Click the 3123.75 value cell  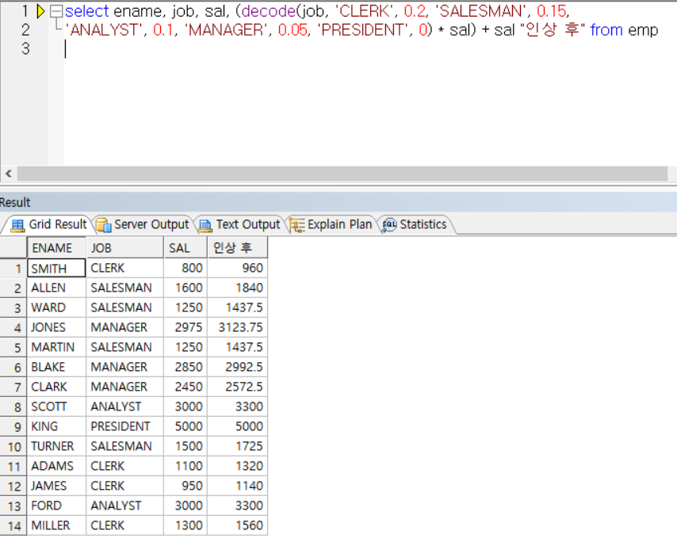pos(238,327)
